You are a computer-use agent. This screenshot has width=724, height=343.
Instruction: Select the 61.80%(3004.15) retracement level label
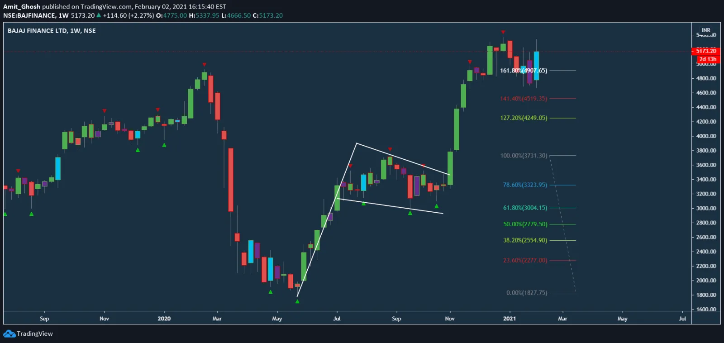click(x=525, y=208)
